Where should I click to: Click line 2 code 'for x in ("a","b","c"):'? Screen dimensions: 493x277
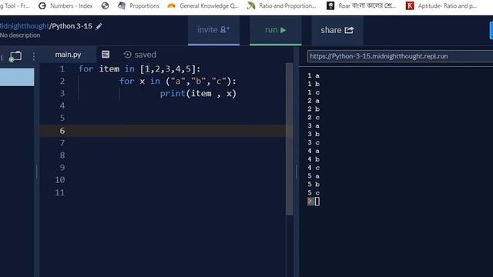point(178,81)
